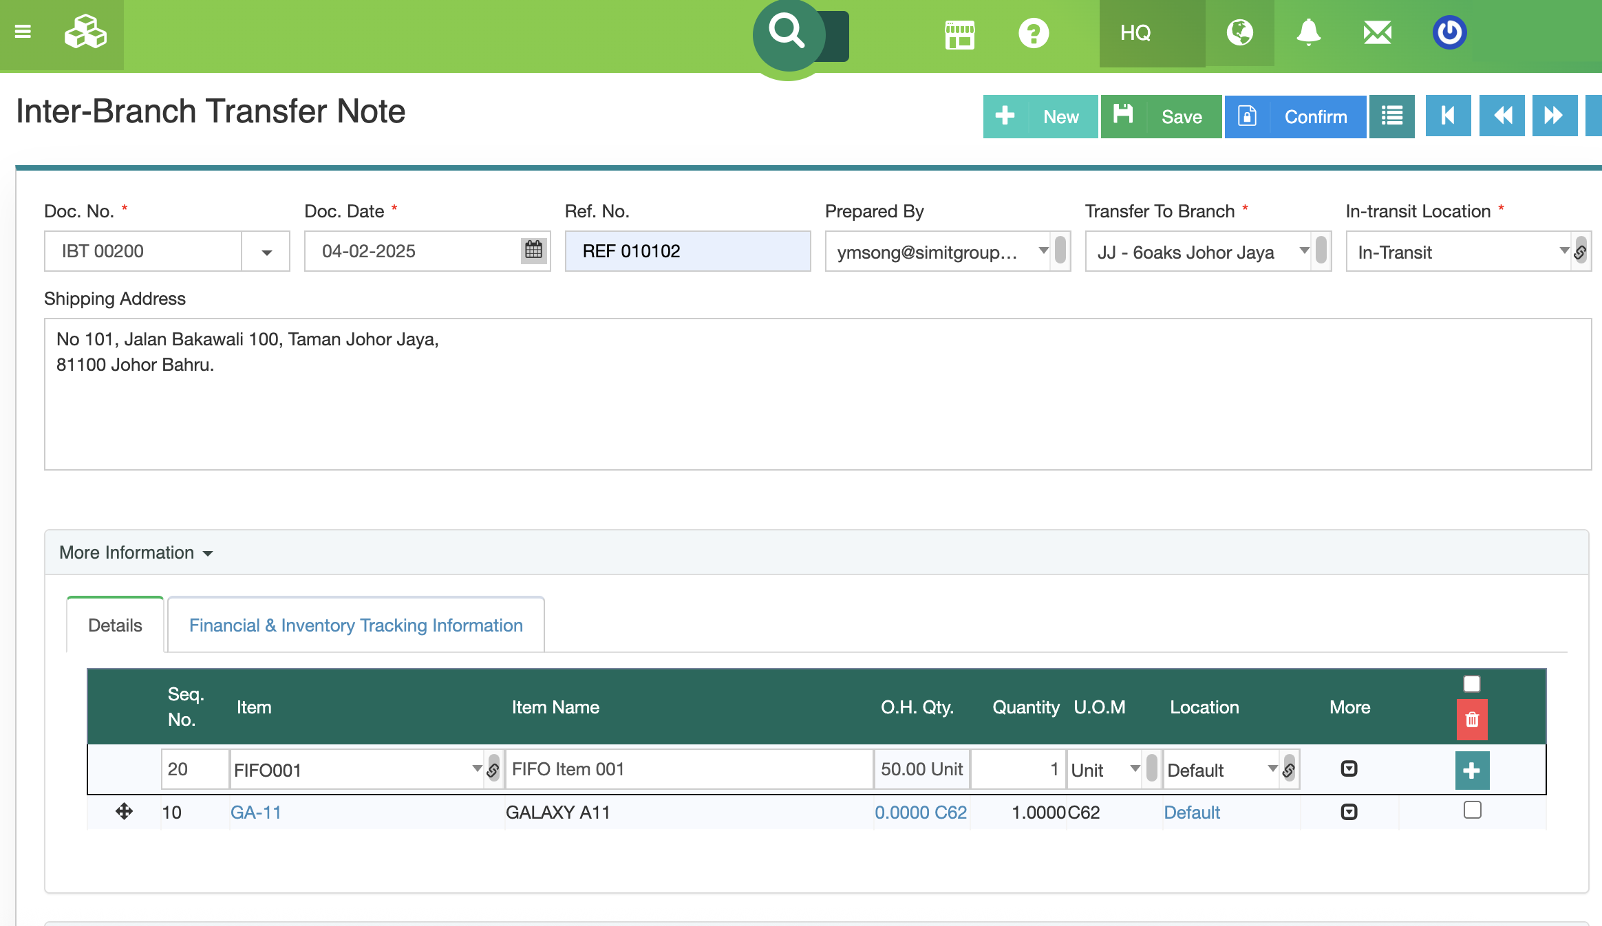Click In-transit Location link icon
The image size is (1602, 926).
[1581, 252]
